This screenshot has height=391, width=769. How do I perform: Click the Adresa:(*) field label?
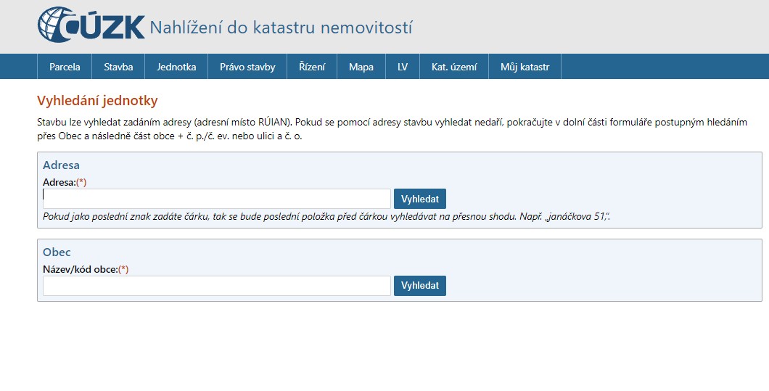click(65, 182)
